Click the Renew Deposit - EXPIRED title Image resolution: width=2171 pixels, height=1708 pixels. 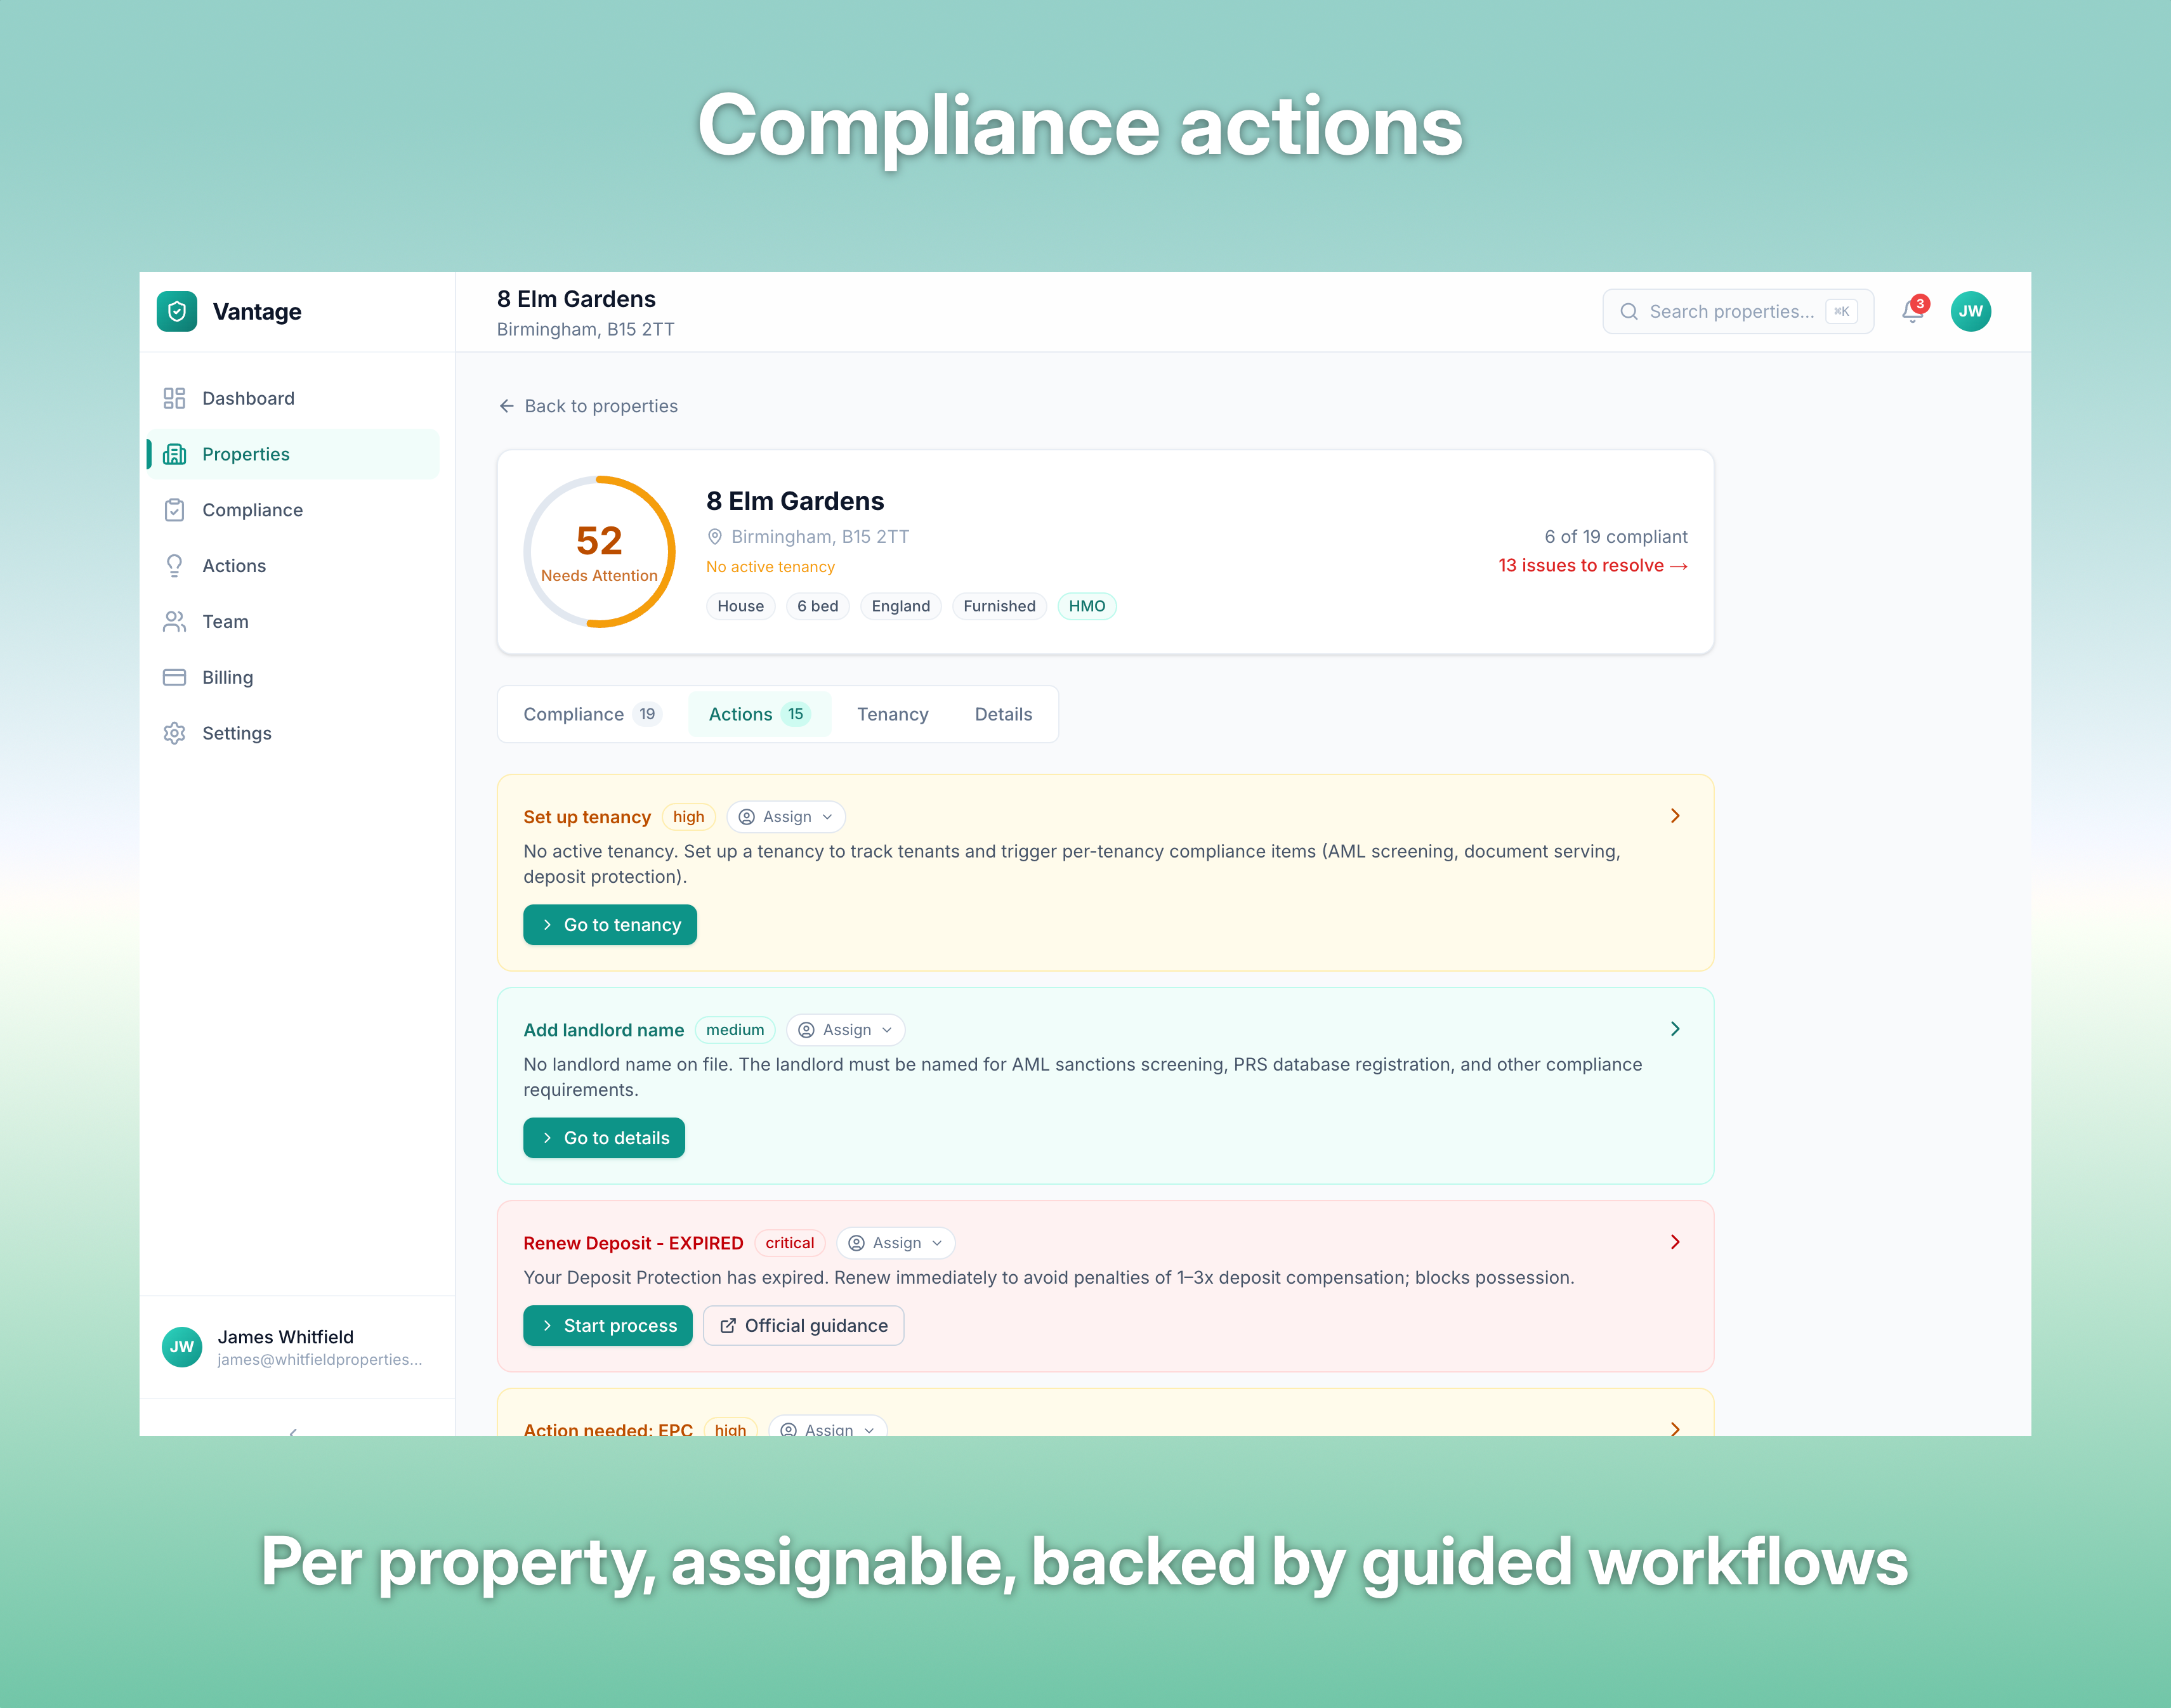[633, 1243]
